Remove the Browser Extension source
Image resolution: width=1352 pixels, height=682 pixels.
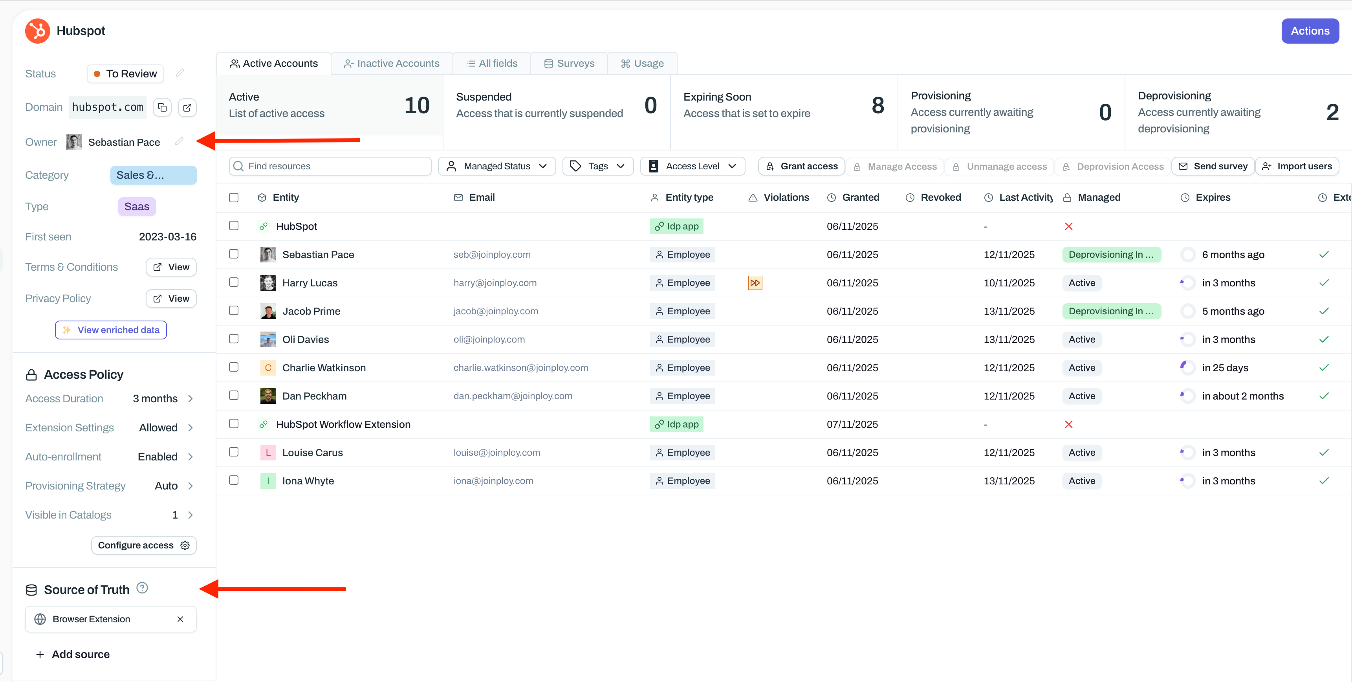point(180,619)
